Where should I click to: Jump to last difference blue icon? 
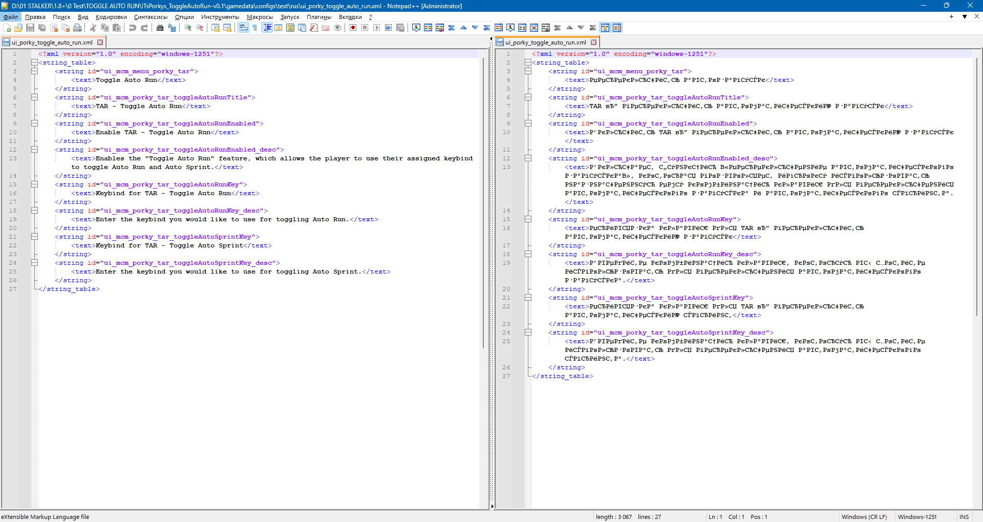[487, 28]
